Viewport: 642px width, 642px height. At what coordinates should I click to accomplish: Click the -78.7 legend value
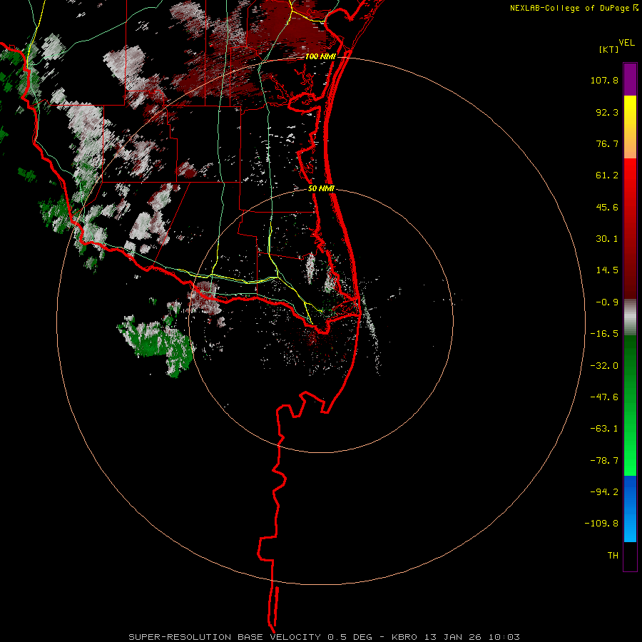604,461
